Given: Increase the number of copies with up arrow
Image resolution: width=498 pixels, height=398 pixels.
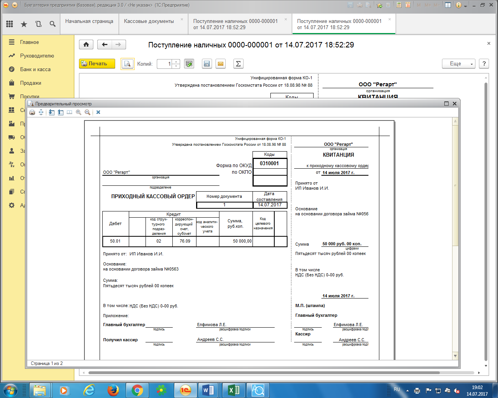Looking at the screenshot, I should click(x=176, y=62).
